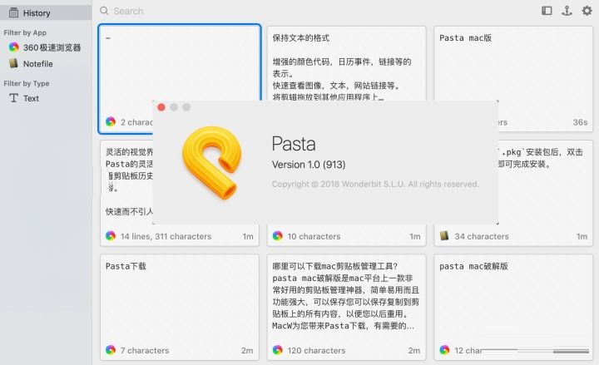
Task: Select the 哪里可以下载mac剪贴板 clip card
Action: (x=346, y=307)
